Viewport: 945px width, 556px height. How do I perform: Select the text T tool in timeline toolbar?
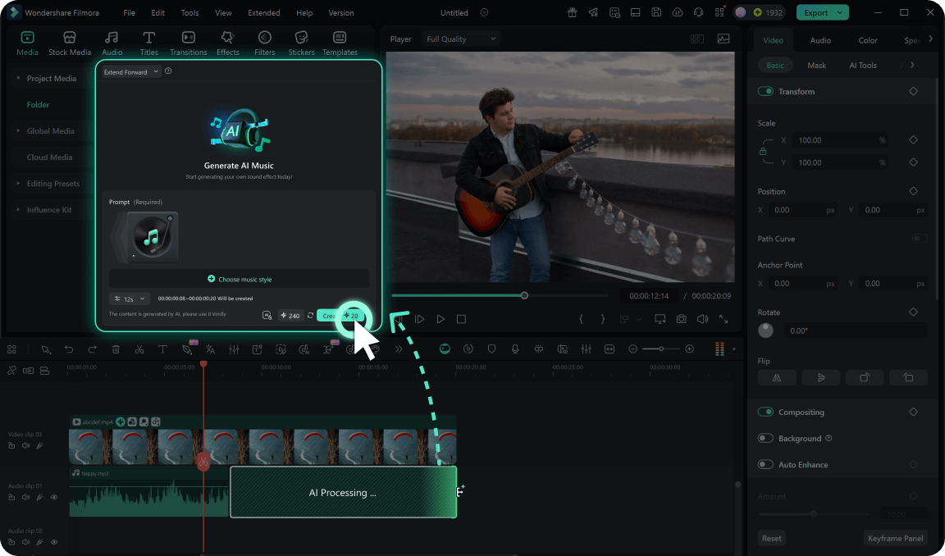tap(162, 349)
